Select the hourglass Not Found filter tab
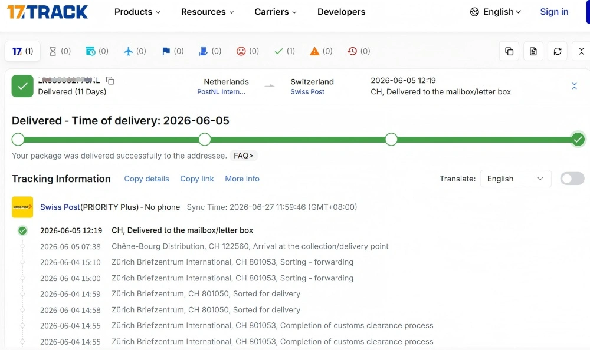This screenshot has width=590, height=350. [60, 51]
